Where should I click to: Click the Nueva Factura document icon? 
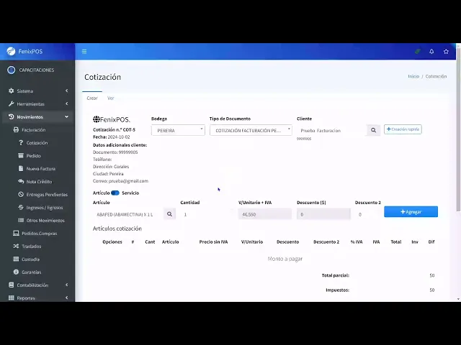[x=21, y=168]
